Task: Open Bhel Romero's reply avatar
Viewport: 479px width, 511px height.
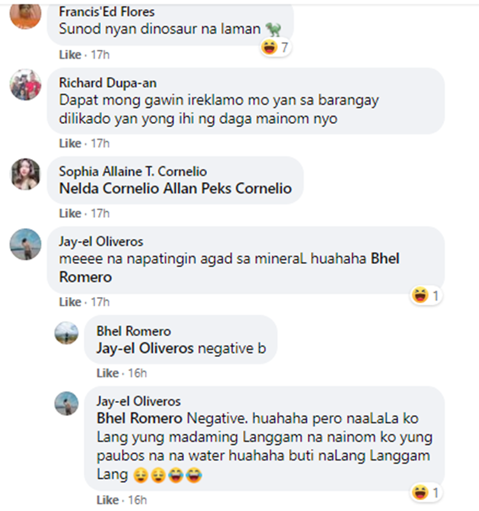Action: pos(66,333)
